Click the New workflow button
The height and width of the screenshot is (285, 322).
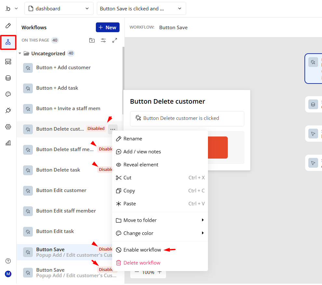(108, 28)
